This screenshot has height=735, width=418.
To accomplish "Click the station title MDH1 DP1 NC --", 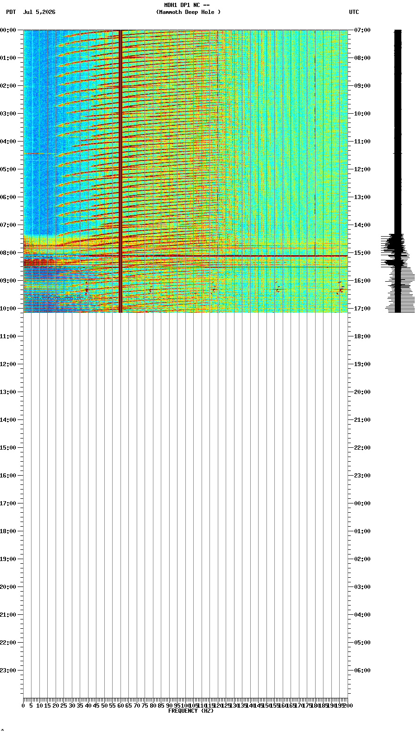I will [x=187, y=5].
